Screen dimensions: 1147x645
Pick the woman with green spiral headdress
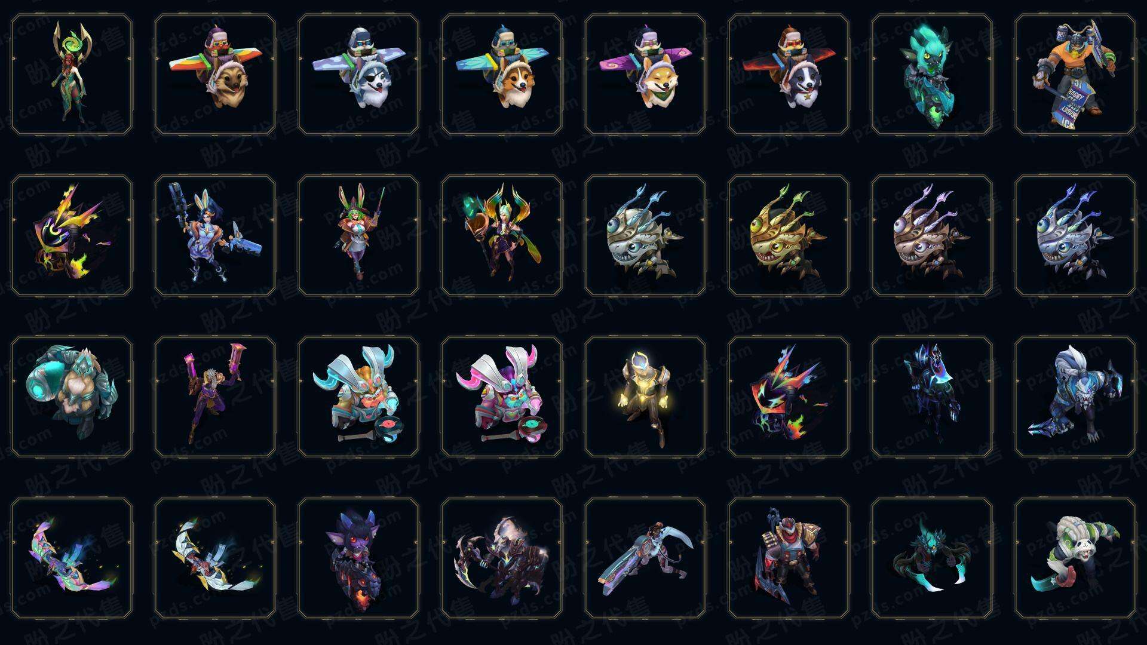(72, 74)
